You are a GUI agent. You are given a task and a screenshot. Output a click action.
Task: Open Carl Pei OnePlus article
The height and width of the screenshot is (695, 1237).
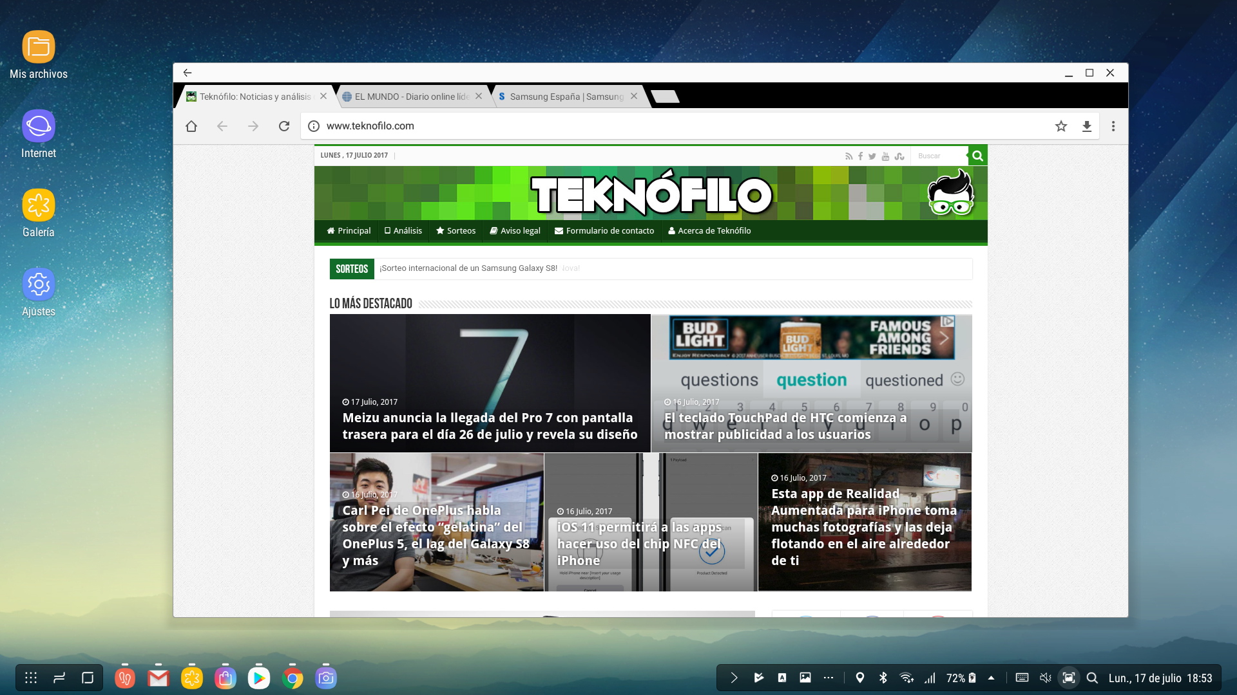tap(436, 522)
